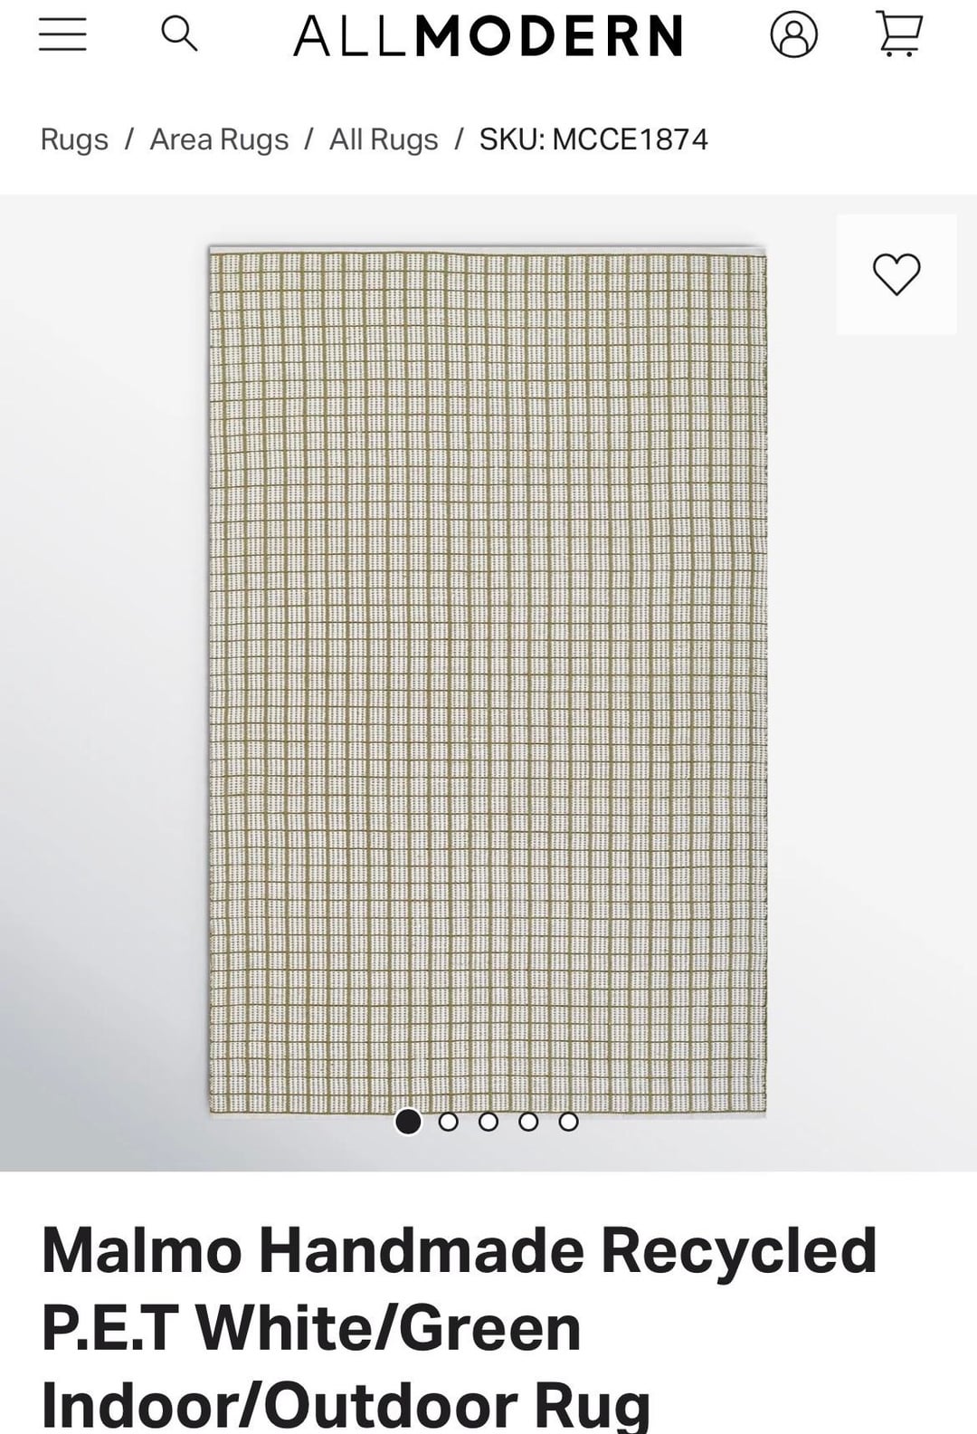
Task: Click the Malmo Handmade Recycled rug title
Action: click(459, 1327)
